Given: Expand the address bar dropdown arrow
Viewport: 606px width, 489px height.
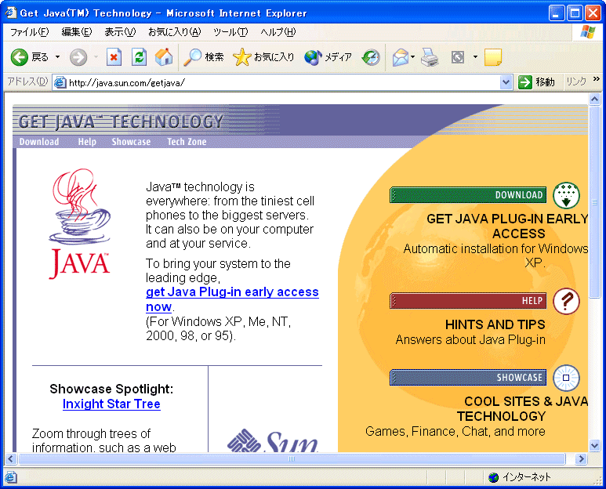Looking at the screenshot, I should tap(506, 82).
